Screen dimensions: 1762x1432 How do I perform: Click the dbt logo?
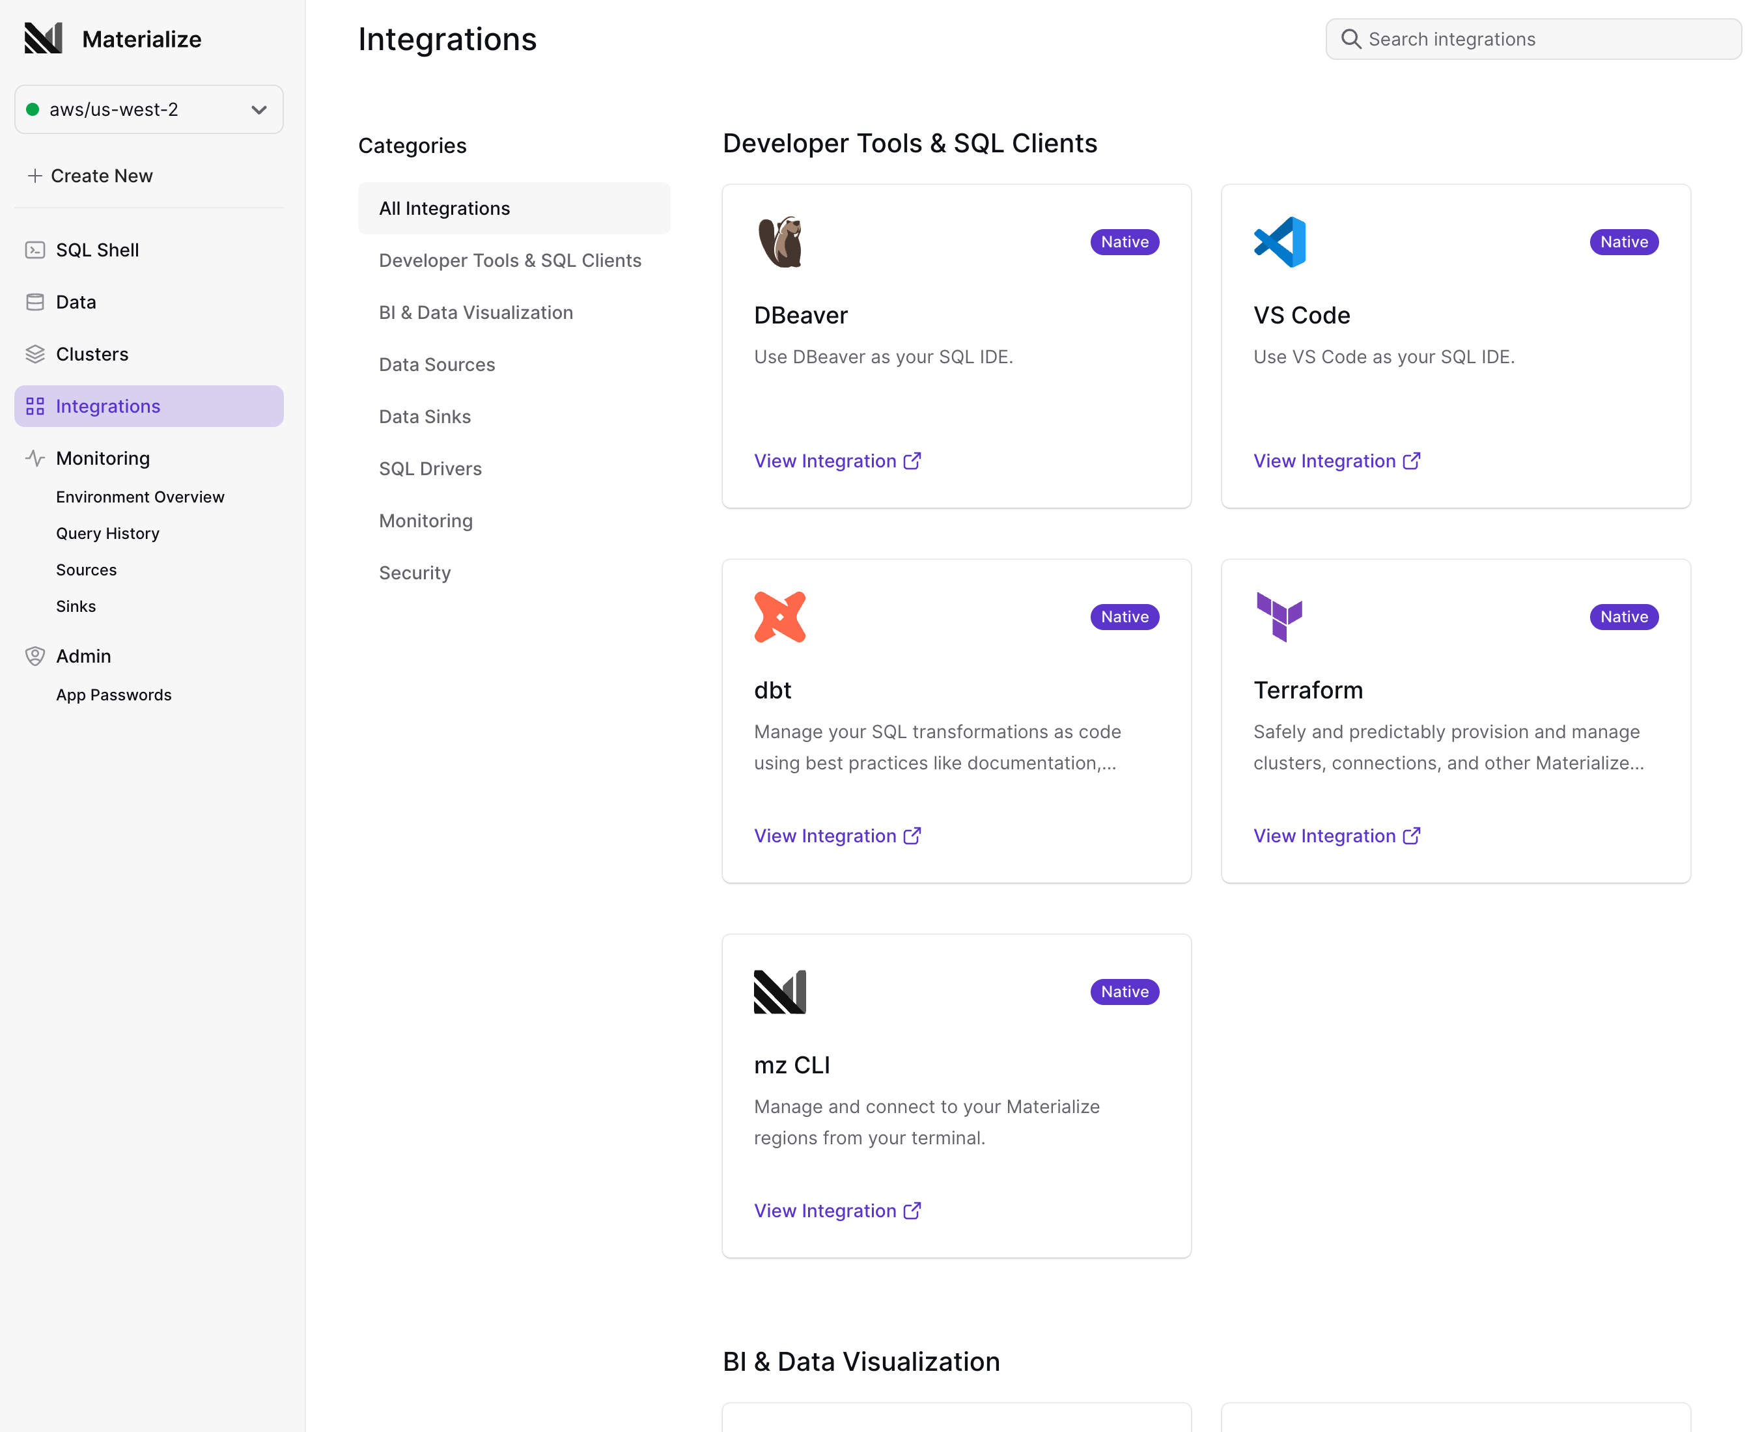coord(779,616)
